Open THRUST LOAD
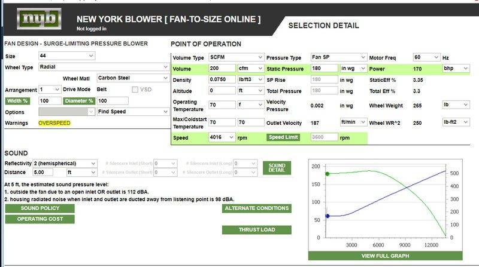Image resolution: width=479 pixels, height=267 pixels. 257,230
